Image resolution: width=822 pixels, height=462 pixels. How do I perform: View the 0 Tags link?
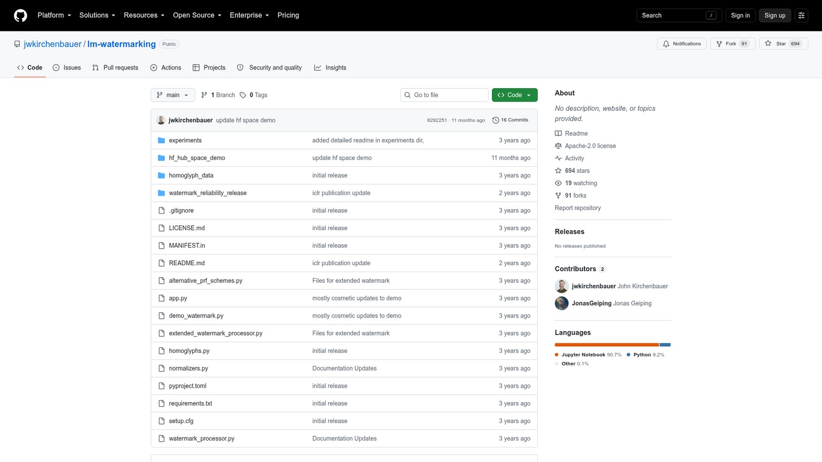[x=254, y=95]
